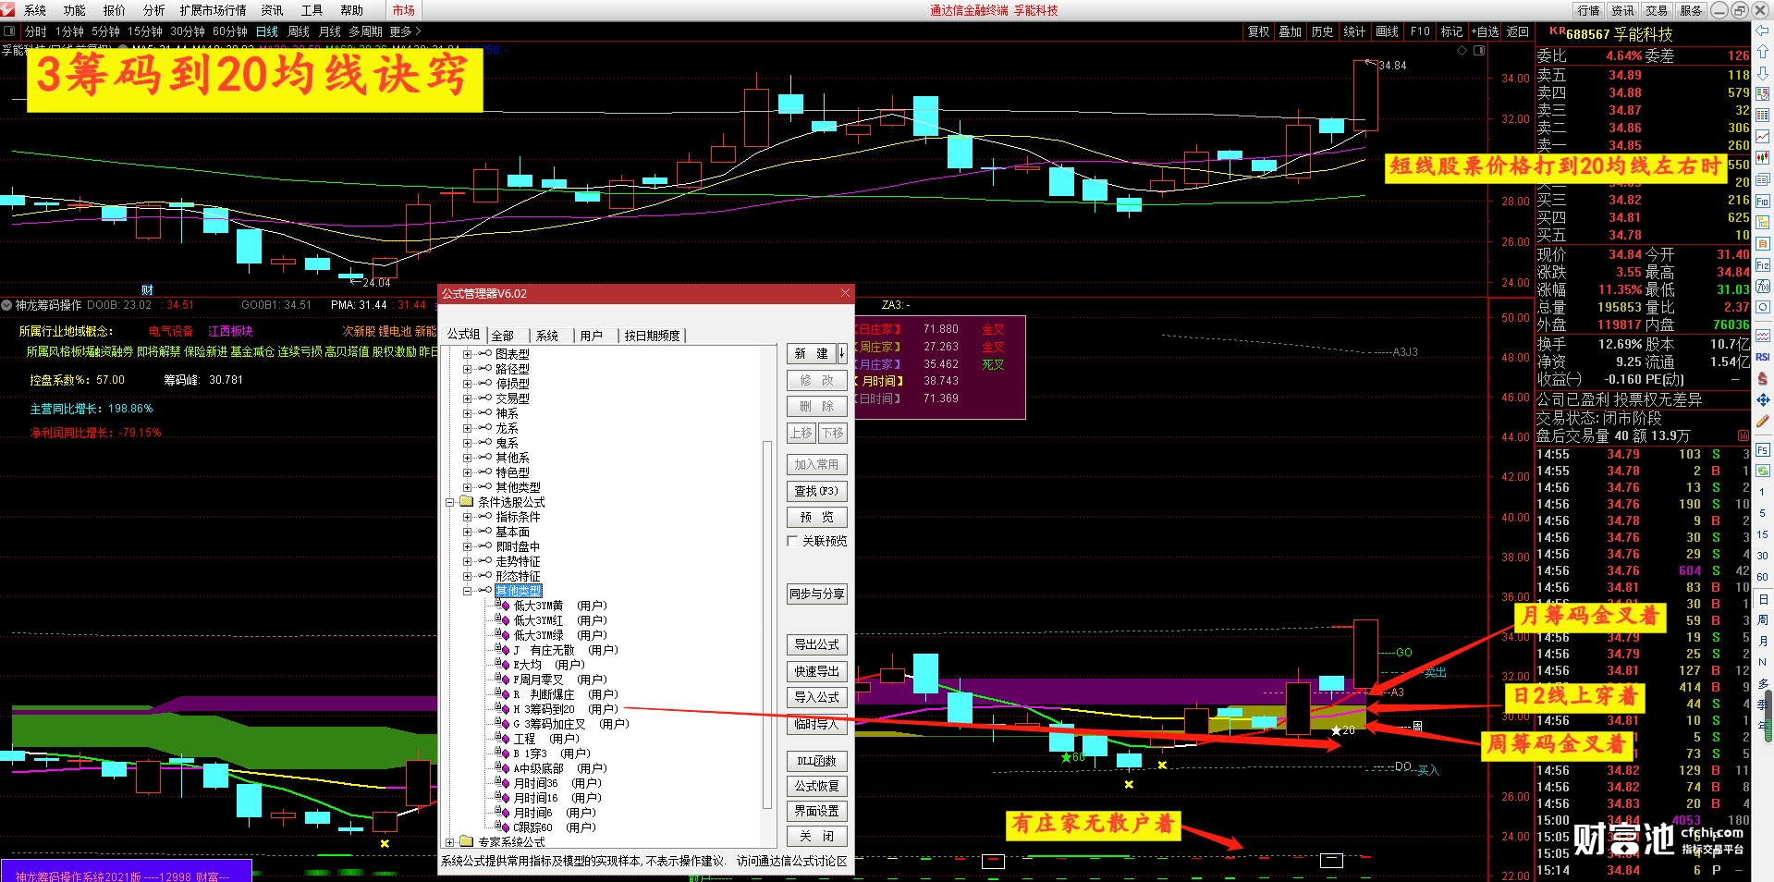Click the back arrow icon in right toolbar
This screenshot has height=882, width=1774.
tap(1763, 31)
